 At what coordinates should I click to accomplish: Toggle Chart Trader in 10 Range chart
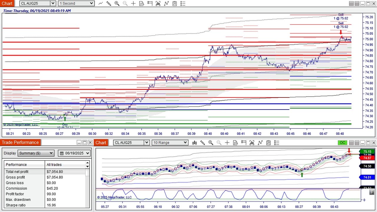(x=244, y=143)
